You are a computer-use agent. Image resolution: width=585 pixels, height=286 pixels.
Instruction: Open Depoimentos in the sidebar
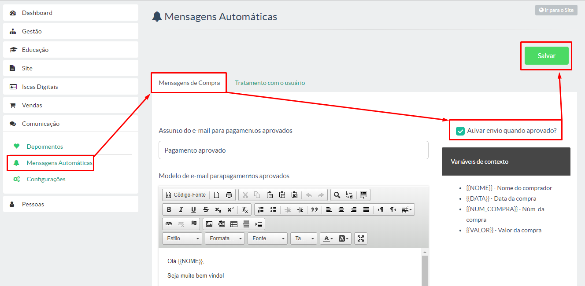44,147
